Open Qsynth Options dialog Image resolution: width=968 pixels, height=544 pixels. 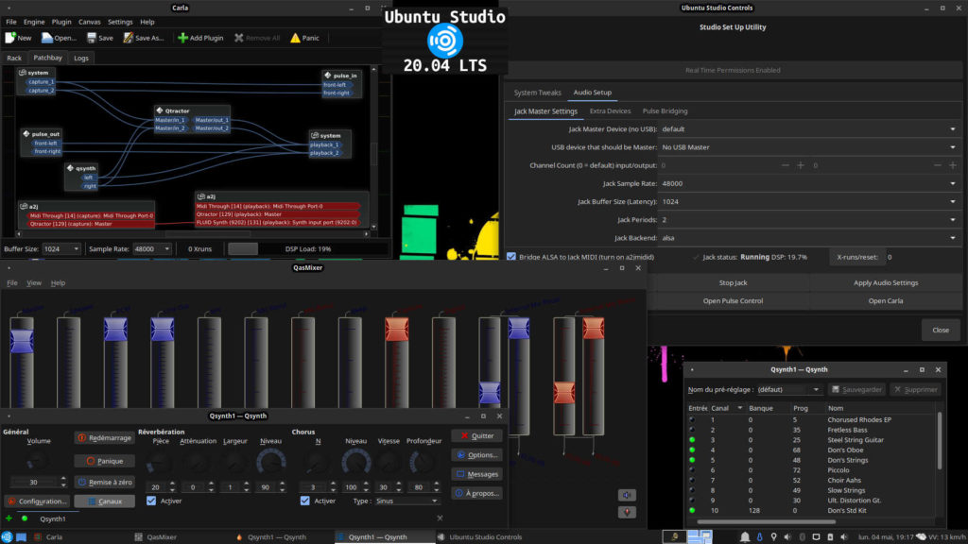click(x=476, y=455)
